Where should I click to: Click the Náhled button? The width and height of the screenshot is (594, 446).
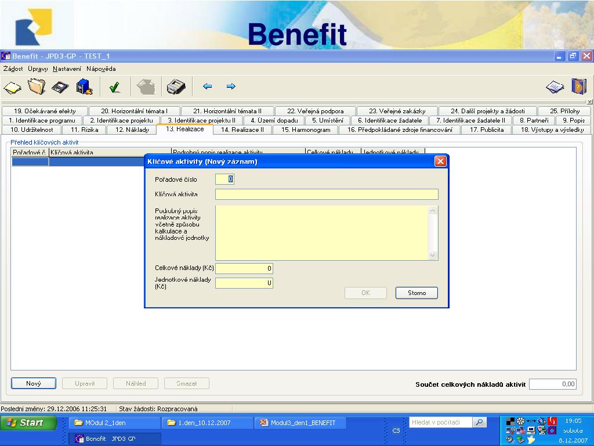point(136,383)
